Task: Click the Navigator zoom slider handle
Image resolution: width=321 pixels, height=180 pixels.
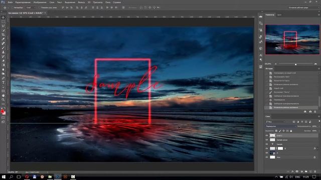Action: [295, 64]
